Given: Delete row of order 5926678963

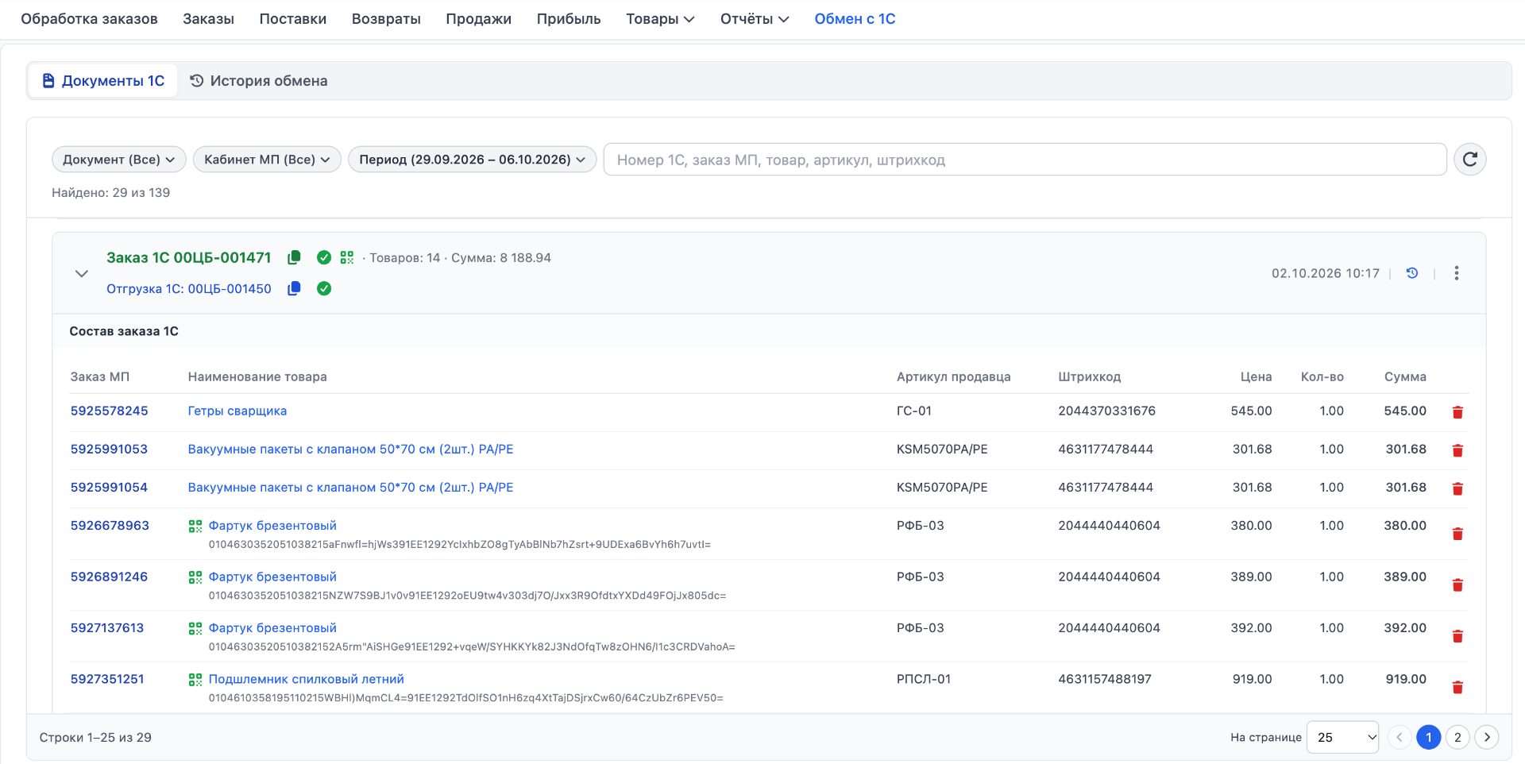Looking at the screenshot, I should [x=1457, y=534].
